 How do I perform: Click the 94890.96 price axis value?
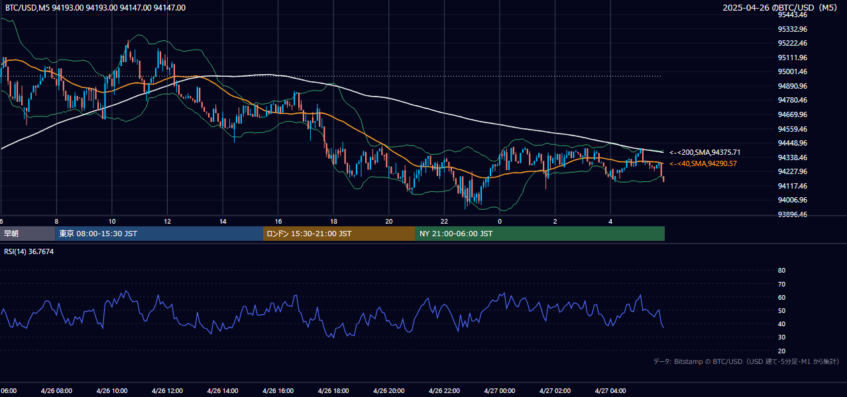pyautogui.click(x=793, y=86)
